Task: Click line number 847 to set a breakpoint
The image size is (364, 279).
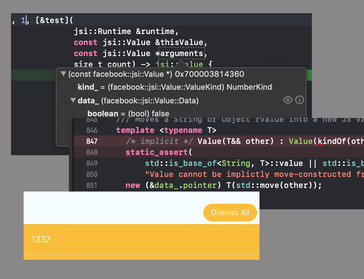Action: pyautogui.click(x=92, y=141)
